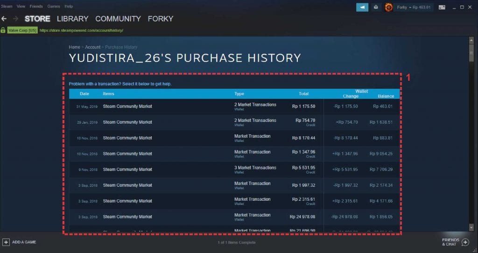Click the Friends & Chat plus bubble icon
The width and height of the screenshot is (478, 253).
[x=465, y=242]
